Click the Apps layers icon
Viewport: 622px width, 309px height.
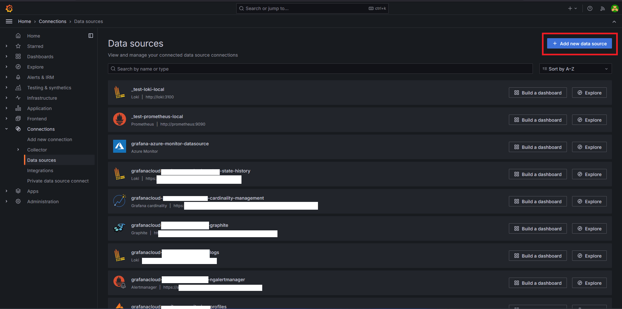[18, 191]
